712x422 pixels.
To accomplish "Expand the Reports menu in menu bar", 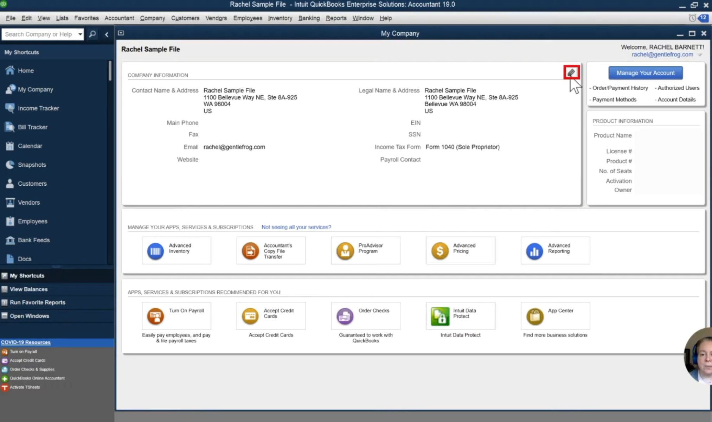I will 336,18.
